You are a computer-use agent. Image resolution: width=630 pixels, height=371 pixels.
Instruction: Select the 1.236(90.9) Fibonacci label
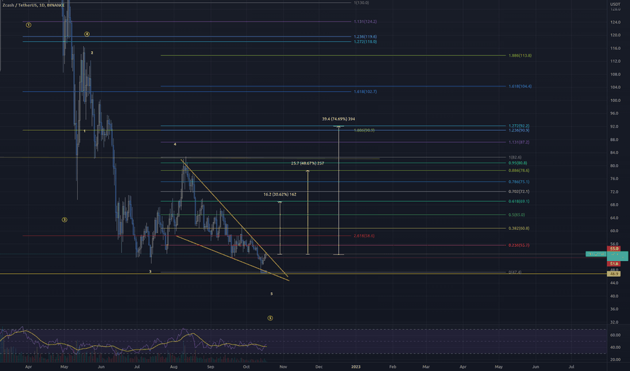[x=518, y=130]
